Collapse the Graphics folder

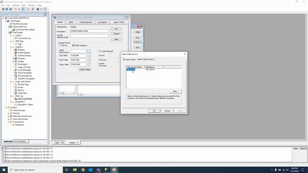pos(11,47)
